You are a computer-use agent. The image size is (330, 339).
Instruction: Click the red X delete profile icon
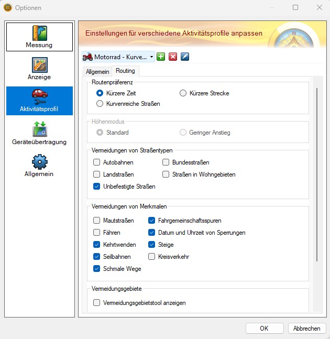click(x=173, y=57)
